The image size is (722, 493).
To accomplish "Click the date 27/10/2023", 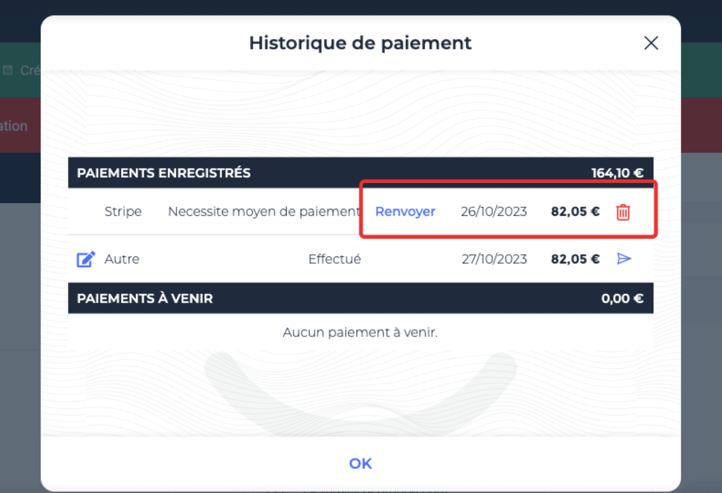I will point(494,259).
